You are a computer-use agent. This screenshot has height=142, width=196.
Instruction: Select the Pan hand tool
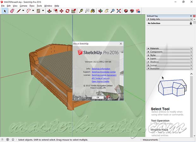click(107, 11)
